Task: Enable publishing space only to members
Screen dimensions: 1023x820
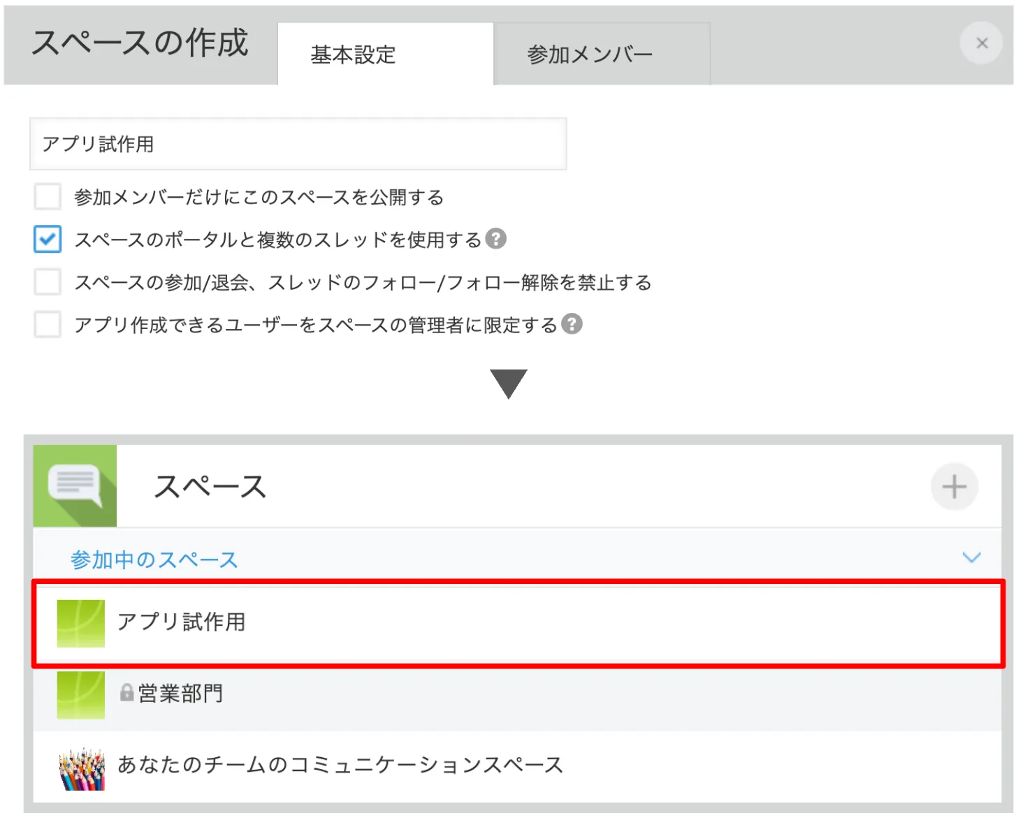Action: point(48,197)
